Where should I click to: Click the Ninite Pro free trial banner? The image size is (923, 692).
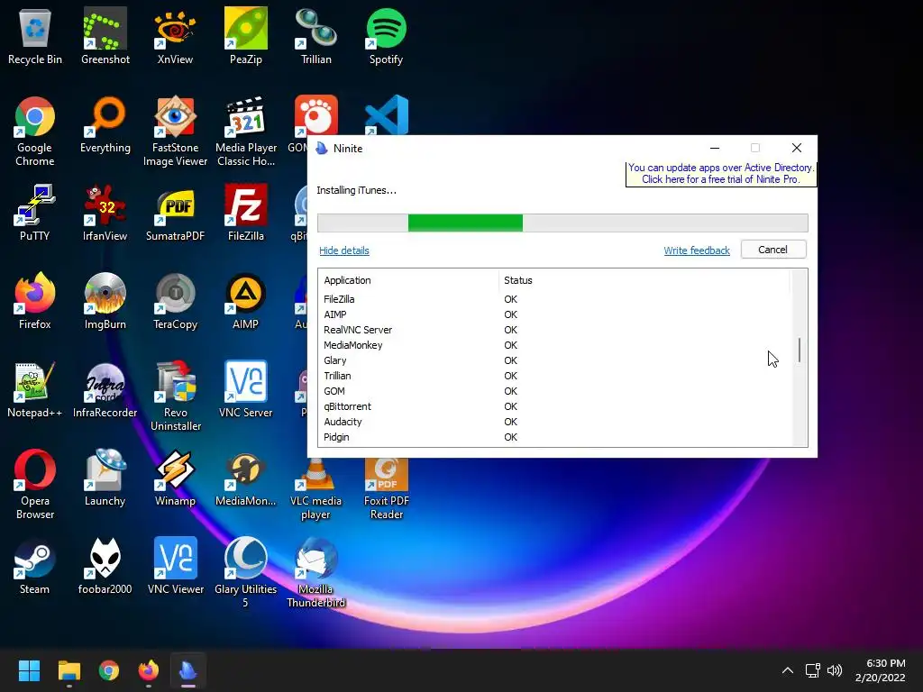(720, 174)
